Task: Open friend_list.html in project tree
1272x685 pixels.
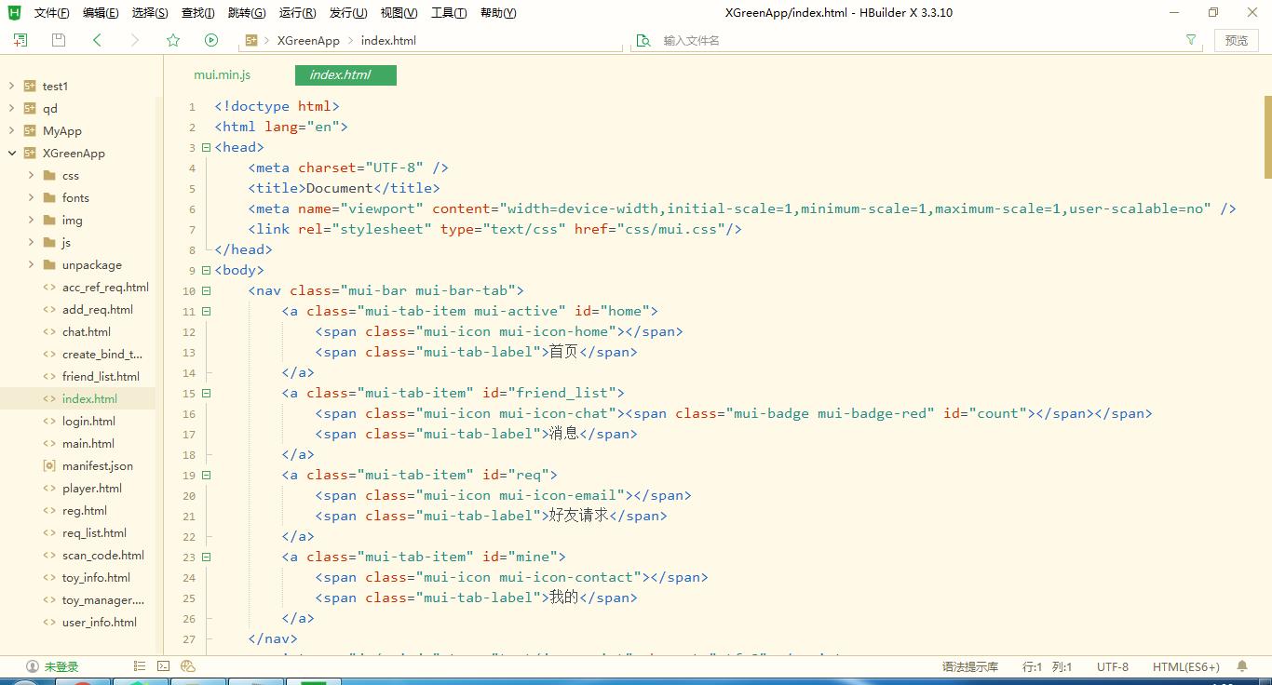Action: 101,376
